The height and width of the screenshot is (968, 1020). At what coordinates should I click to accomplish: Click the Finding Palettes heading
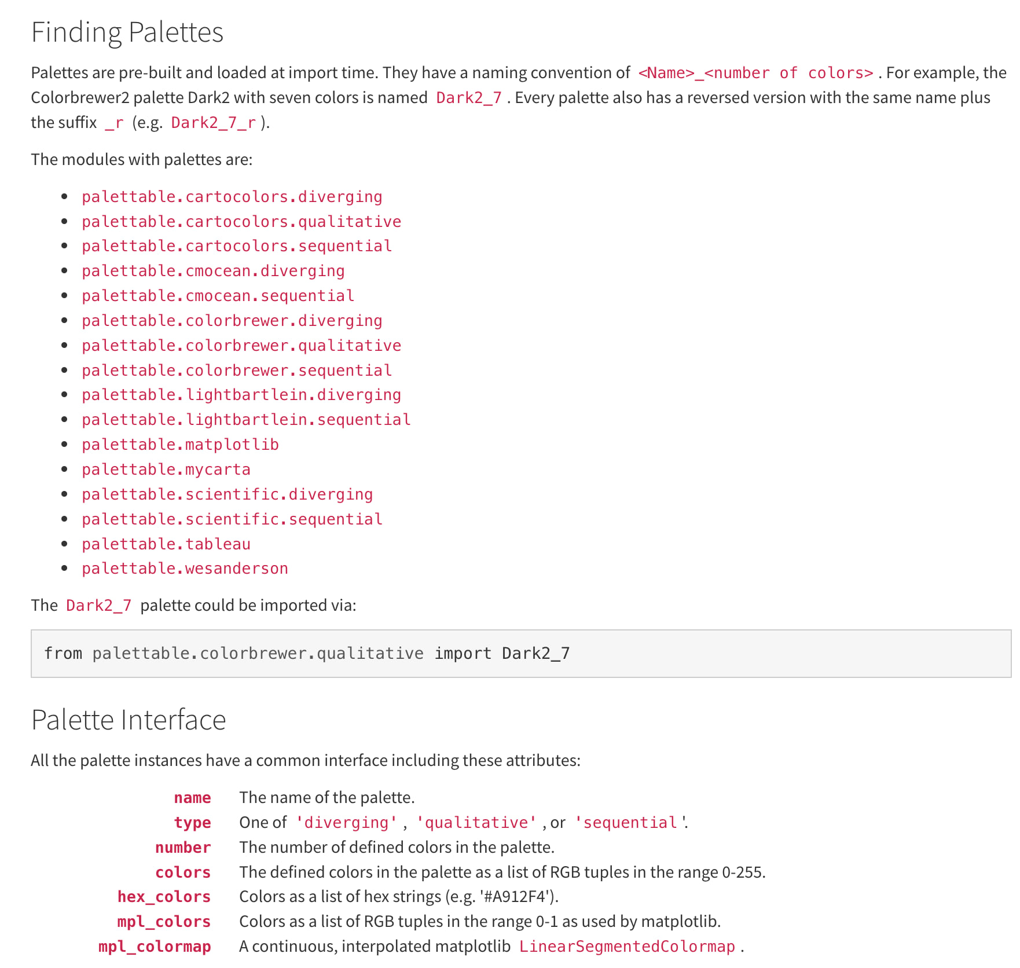[x=127, y=32]
